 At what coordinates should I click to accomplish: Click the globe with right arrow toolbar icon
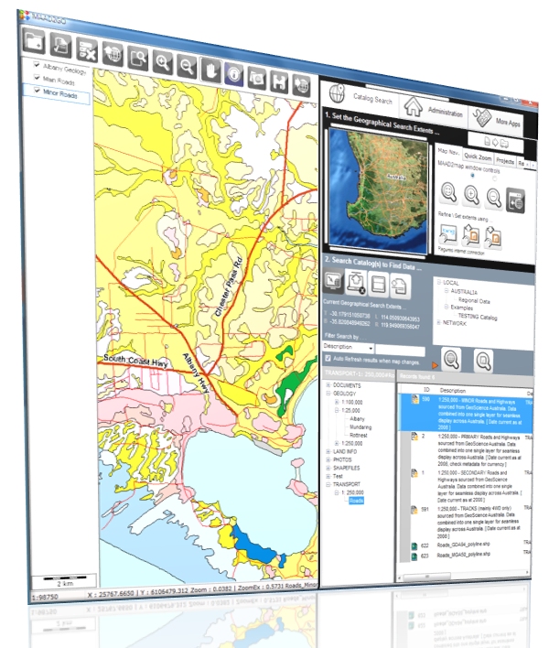point(302,86)
